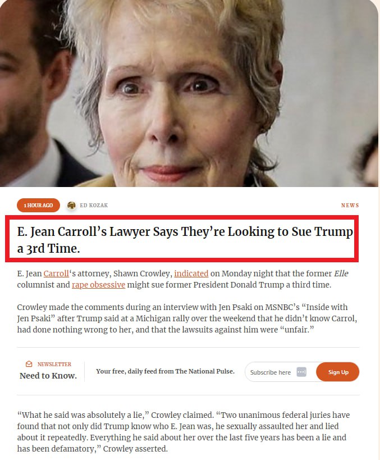The image size is (380, 460).
Task: Click the 'Need to Know.' newsletter title
Action: (48, 376)
